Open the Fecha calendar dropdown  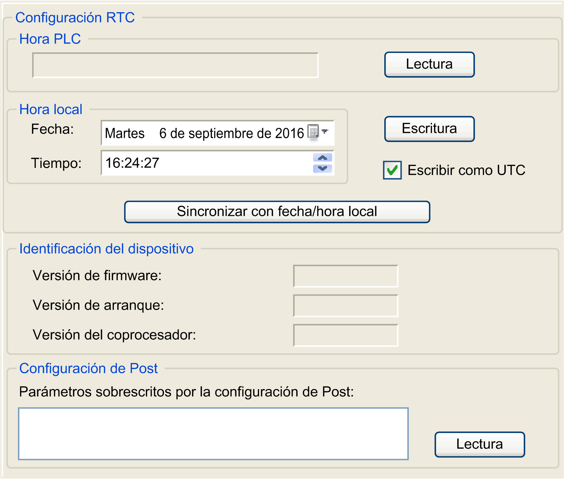pyautogui.click(x=318, y=132)
